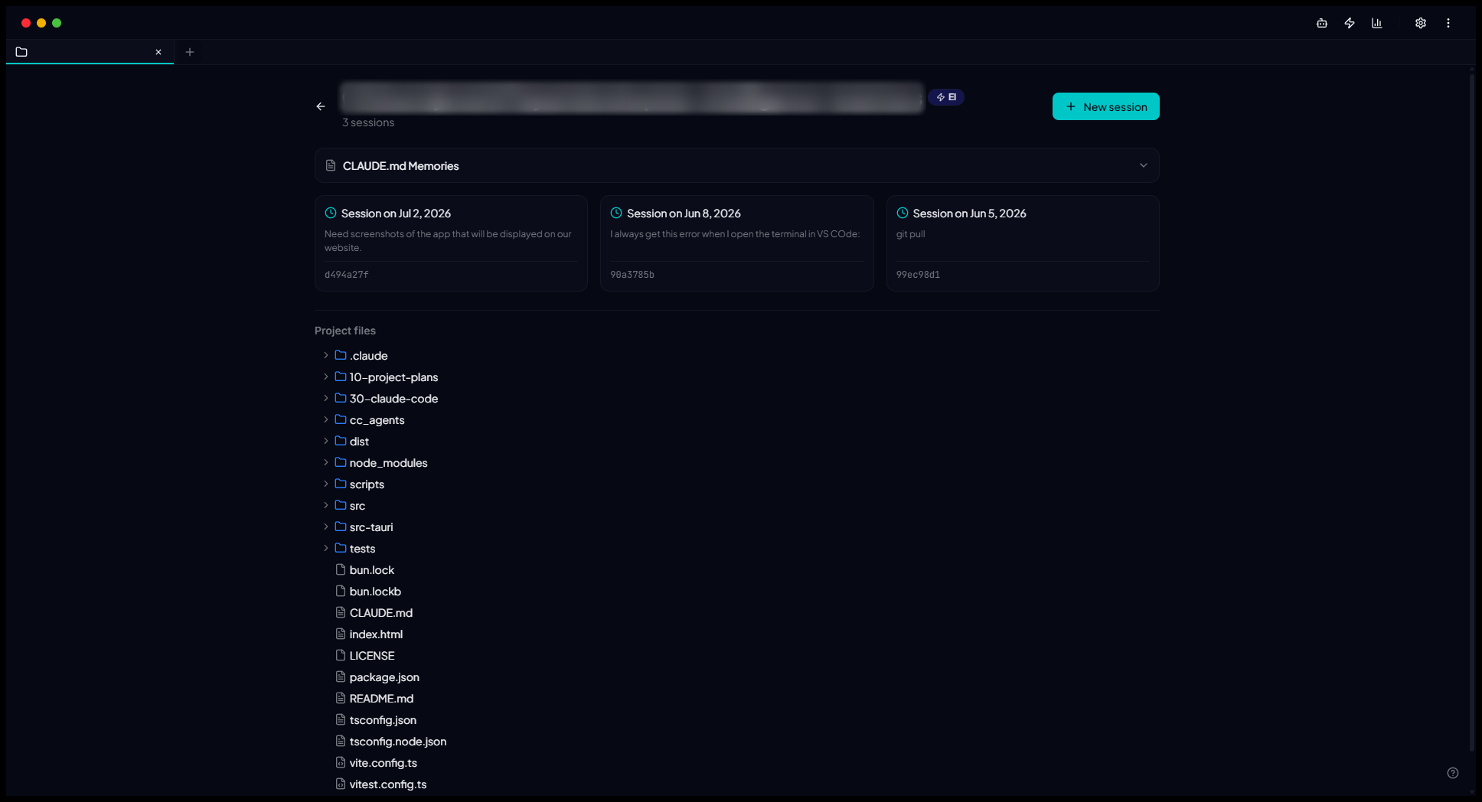Open the tsconfig.node.json file
This screenshot has height=802, width=1482.
(x=398, y=742)
